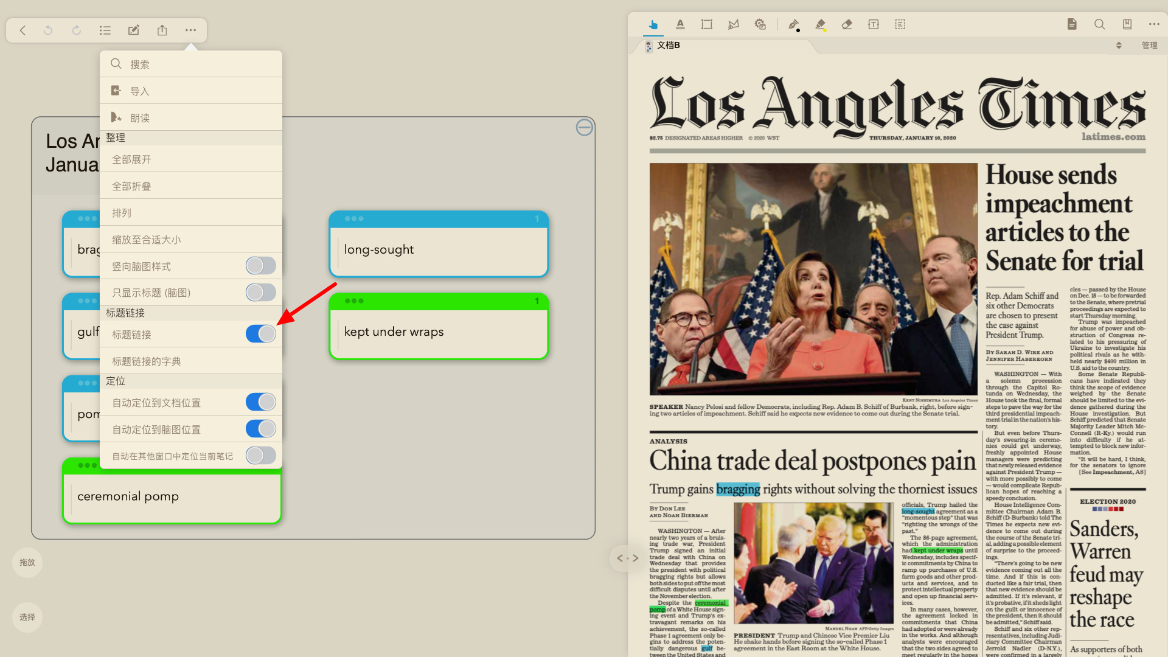Open the dots menu on the pom card

point(87,383)
